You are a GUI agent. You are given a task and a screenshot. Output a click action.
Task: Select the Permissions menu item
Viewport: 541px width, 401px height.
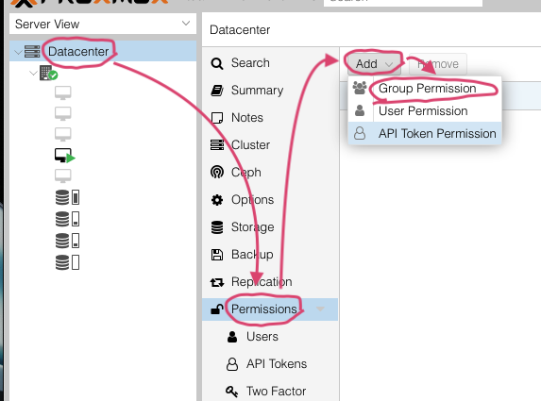tap(270, 309)
